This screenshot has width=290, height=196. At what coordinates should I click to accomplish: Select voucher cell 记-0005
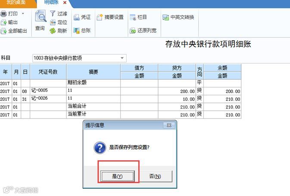pos(48,91)
